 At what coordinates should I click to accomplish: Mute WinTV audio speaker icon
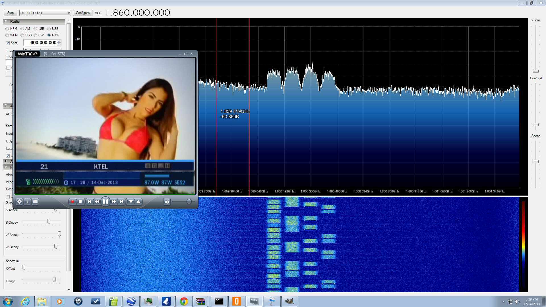pyautogui.click(x=167, y=202)
